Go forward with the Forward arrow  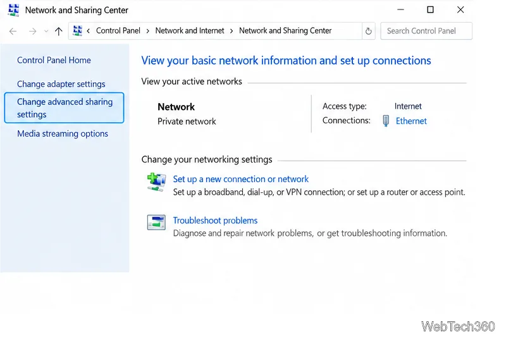(33, 32)
